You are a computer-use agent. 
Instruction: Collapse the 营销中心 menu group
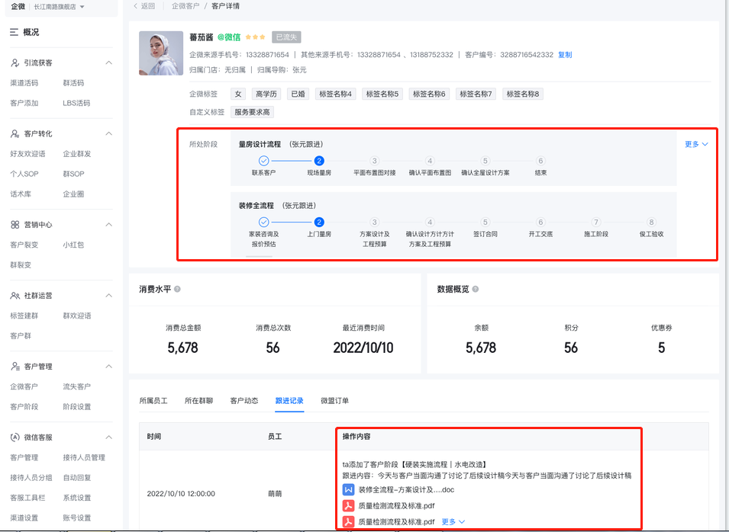click(x=109, y=225)
